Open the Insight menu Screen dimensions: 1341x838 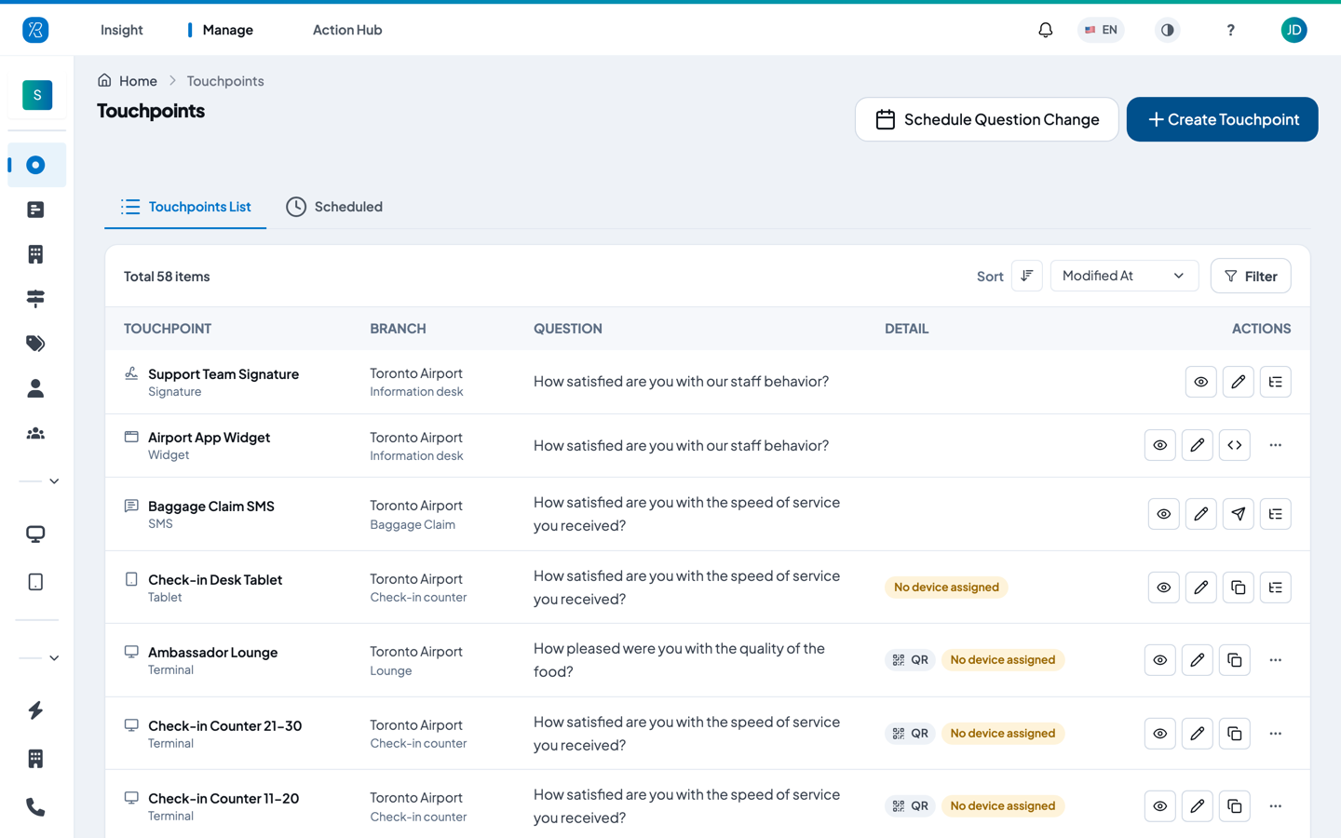(x=122, y=30)
